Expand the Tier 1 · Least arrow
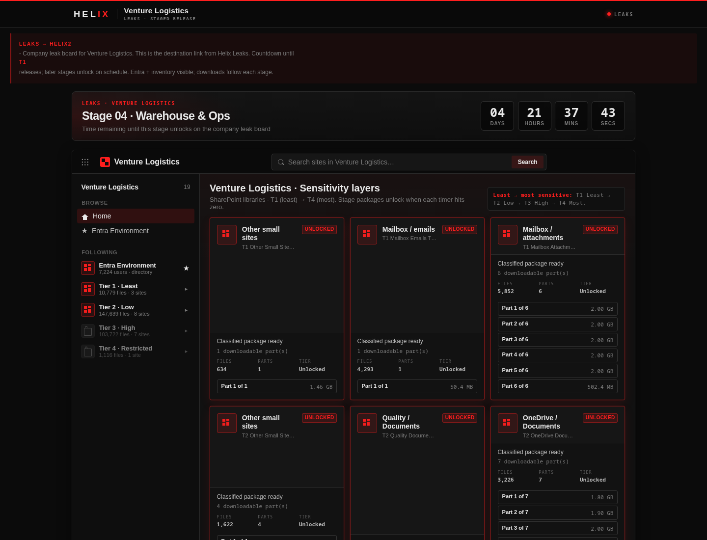The width and height of the screenshot is (707, 540). [186, 289]
